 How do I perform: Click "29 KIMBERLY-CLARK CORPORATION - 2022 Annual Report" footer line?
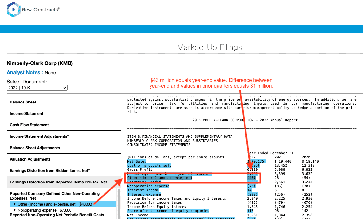coord(245,120)
